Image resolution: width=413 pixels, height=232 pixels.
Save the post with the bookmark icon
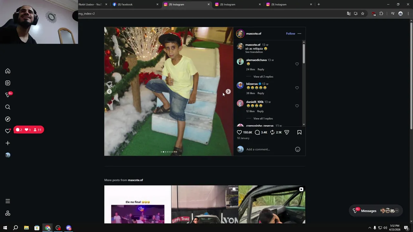[x=299, y=132]
